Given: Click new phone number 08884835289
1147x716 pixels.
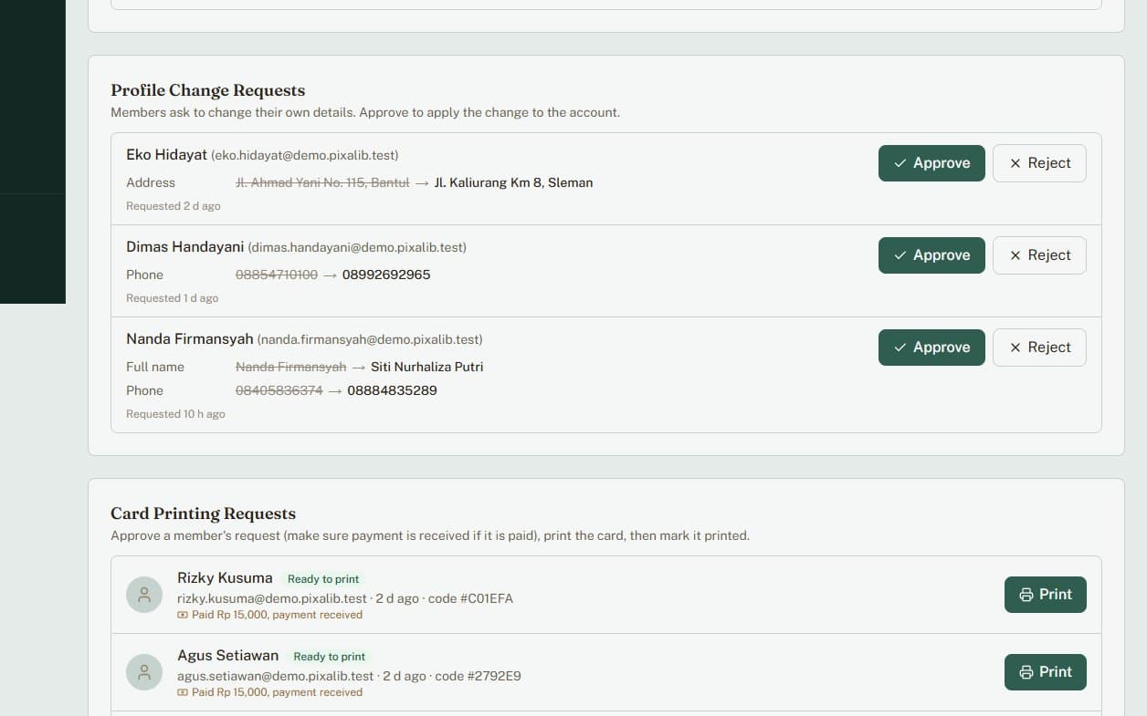Looking at the screenshot, I should pyautogui.click(x=392, y=390).
